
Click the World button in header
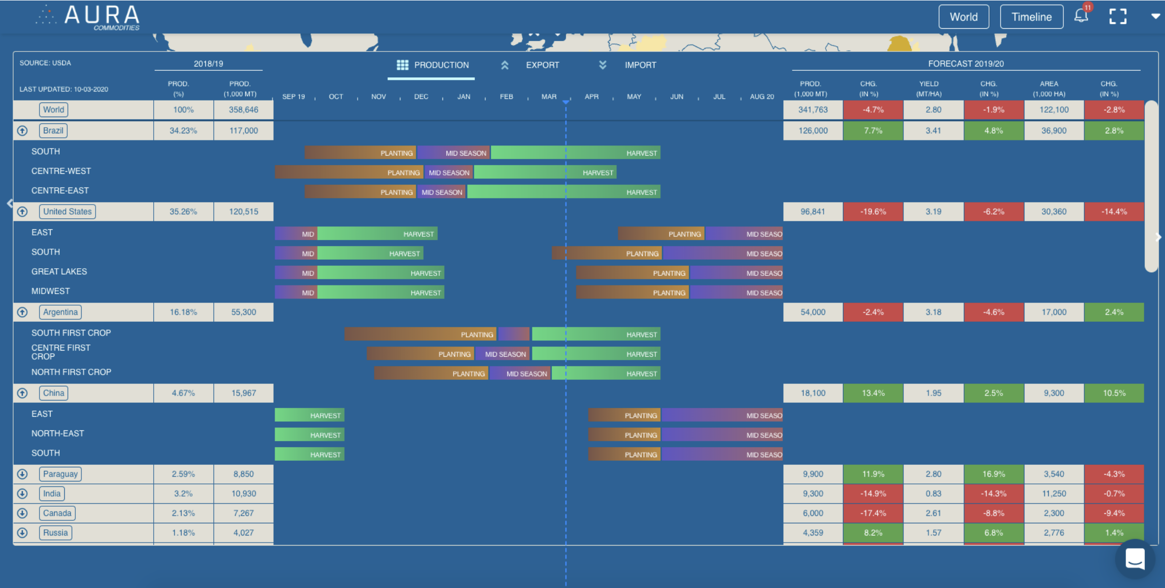[963, 17]
